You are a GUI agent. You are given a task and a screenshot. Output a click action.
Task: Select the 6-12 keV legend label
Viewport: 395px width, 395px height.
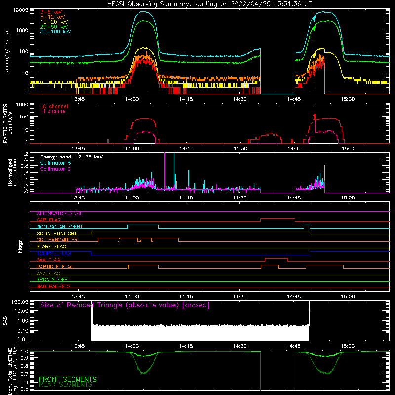[52, 17]
